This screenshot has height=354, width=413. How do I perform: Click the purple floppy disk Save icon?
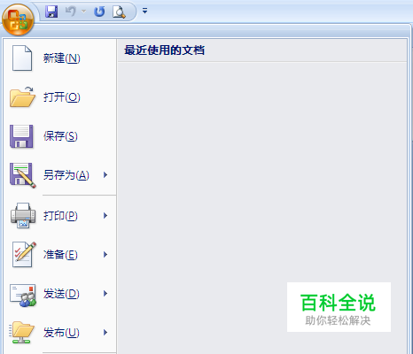pyautogui.click(x=21, y=136)
